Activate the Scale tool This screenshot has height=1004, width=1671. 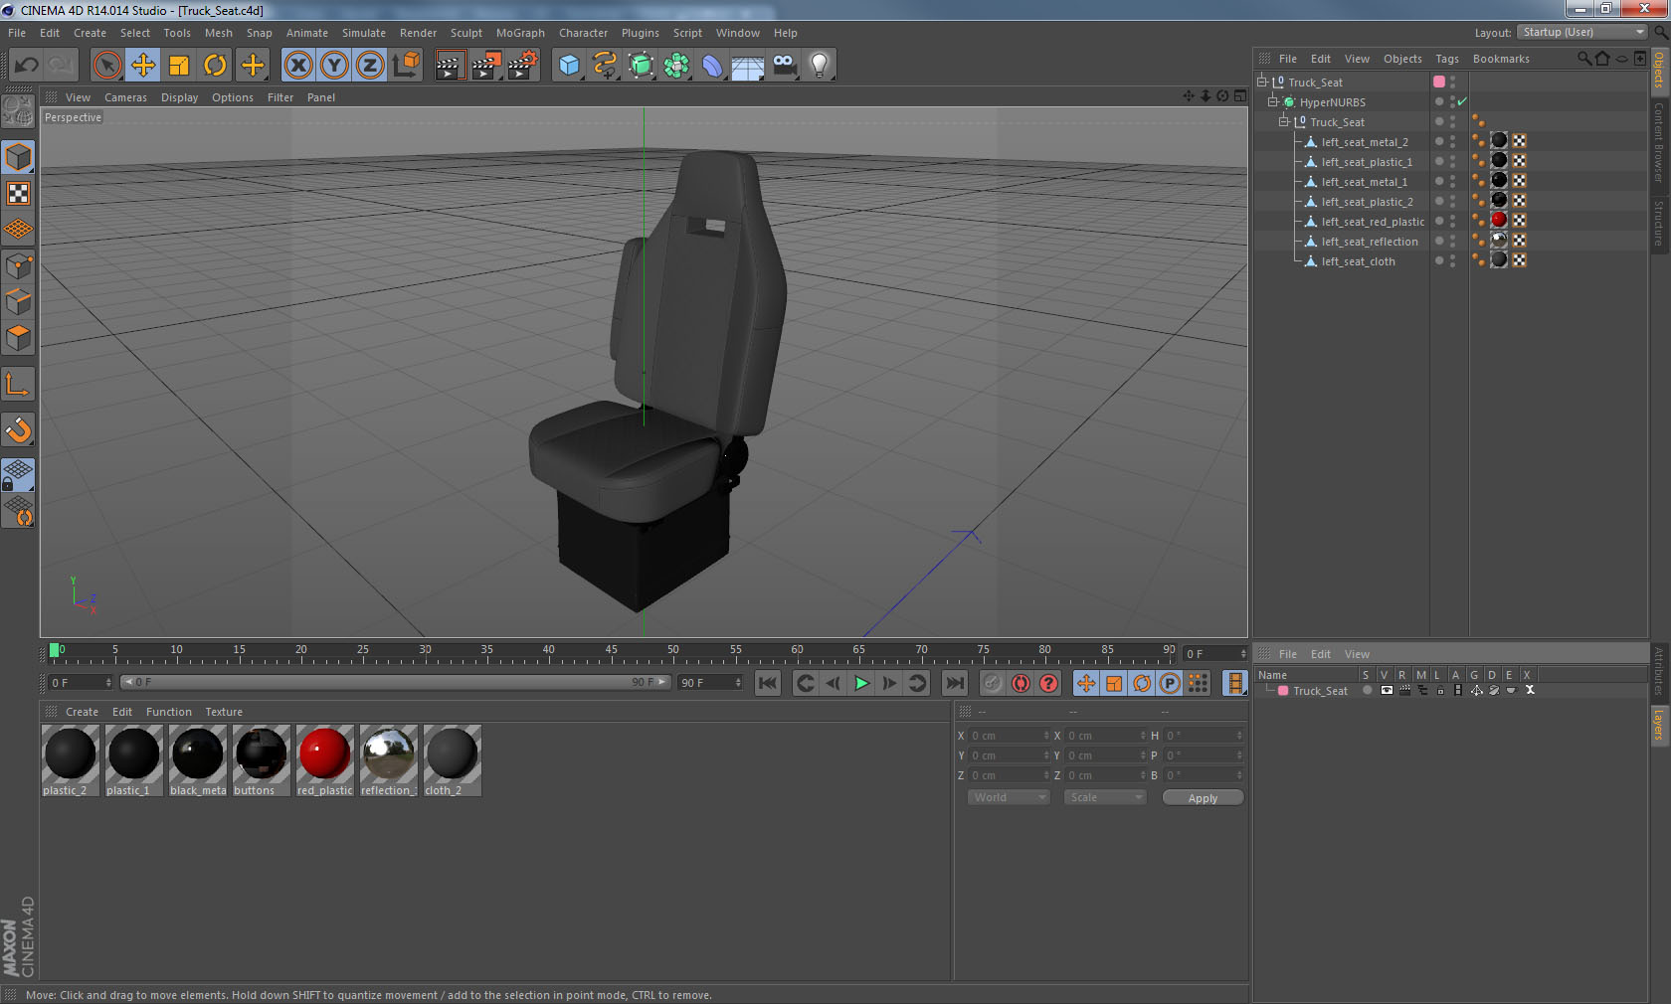[x=179, y=66]
